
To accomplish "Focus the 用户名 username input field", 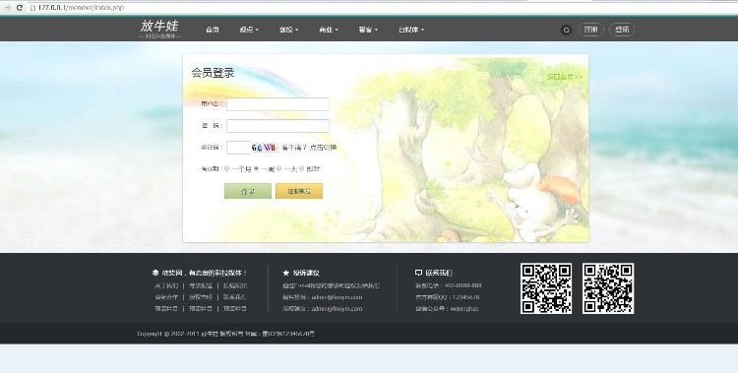I will (x=277, y=104).
